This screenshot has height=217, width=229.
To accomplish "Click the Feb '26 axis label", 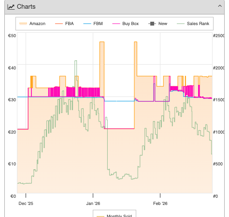I will [160, 203].
